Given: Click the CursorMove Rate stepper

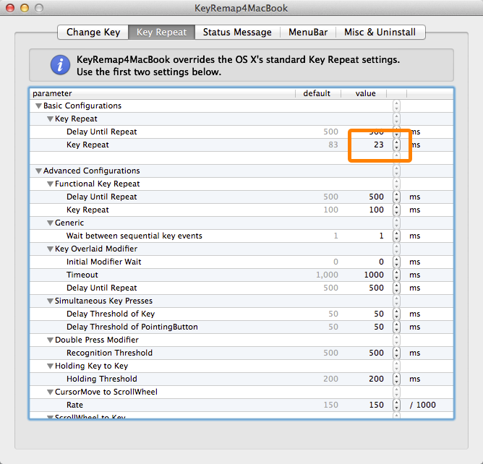Looking at the screenshot, I should coord(396,405).
